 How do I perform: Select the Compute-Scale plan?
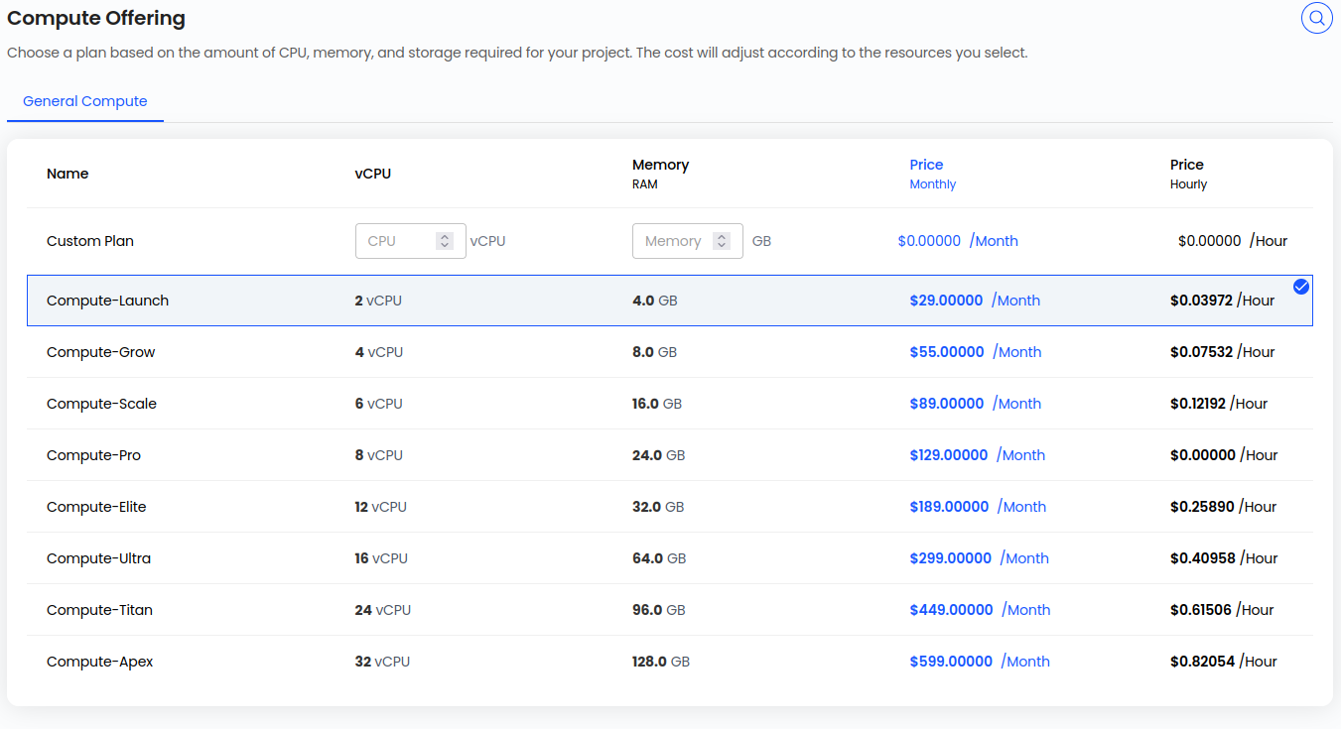(x=670, y=404)
